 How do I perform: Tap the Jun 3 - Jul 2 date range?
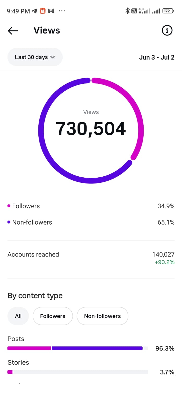[157, 57]
